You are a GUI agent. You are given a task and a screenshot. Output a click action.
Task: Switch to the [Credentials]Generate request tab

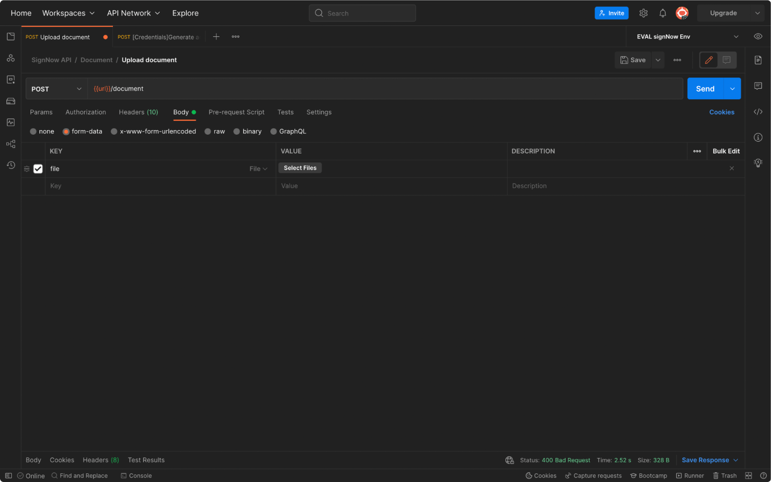[158, 37]
